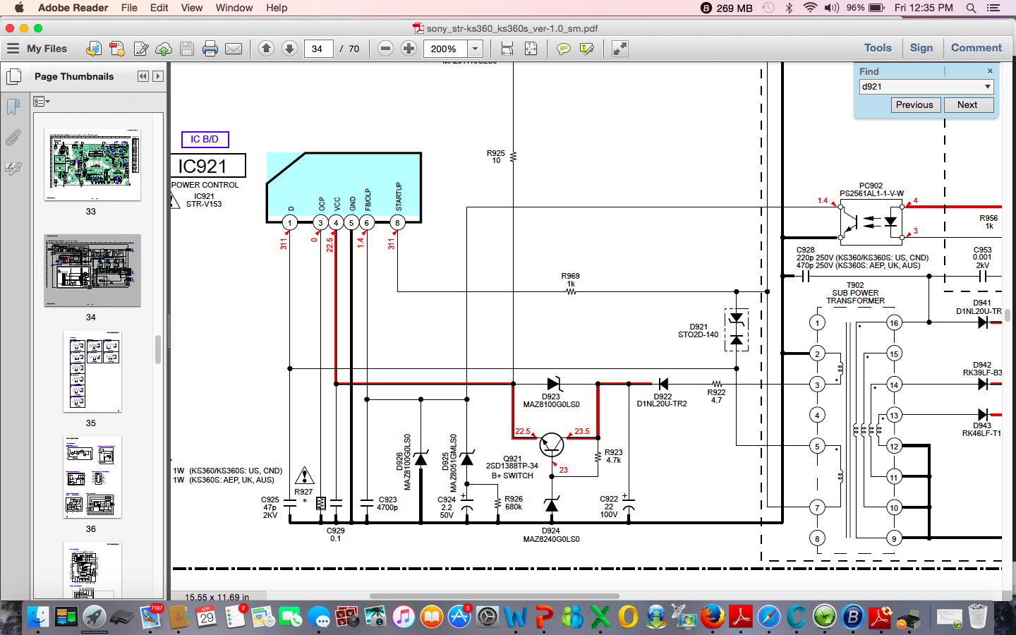Viewport: 1016px width, 635px height.
Task: Open the thumbnails options menu dropdown
Action: (42, 102)
